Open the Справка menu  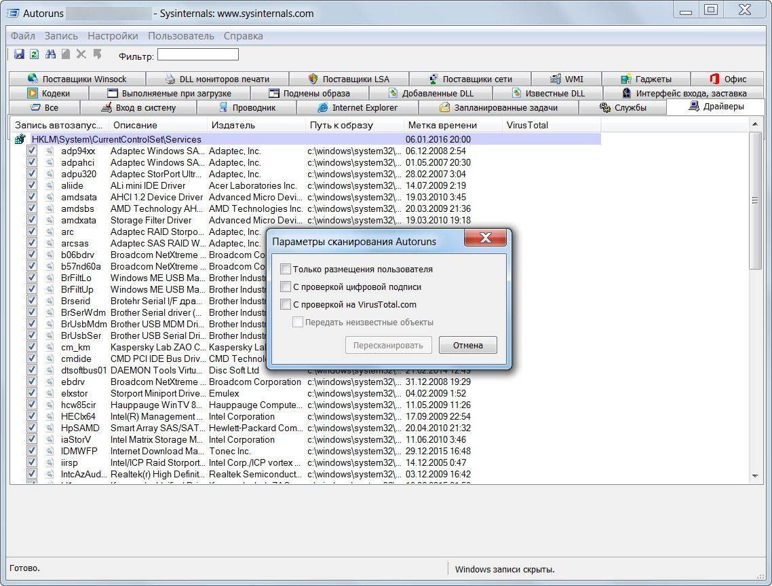244,36
